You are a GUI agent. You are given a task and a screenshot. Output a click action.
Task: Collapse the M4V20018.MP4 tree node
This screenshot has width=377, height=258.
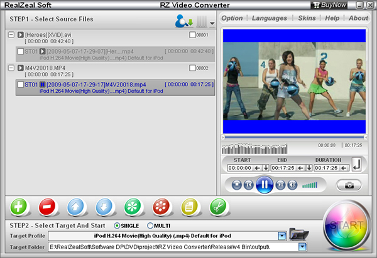point(11,68)
